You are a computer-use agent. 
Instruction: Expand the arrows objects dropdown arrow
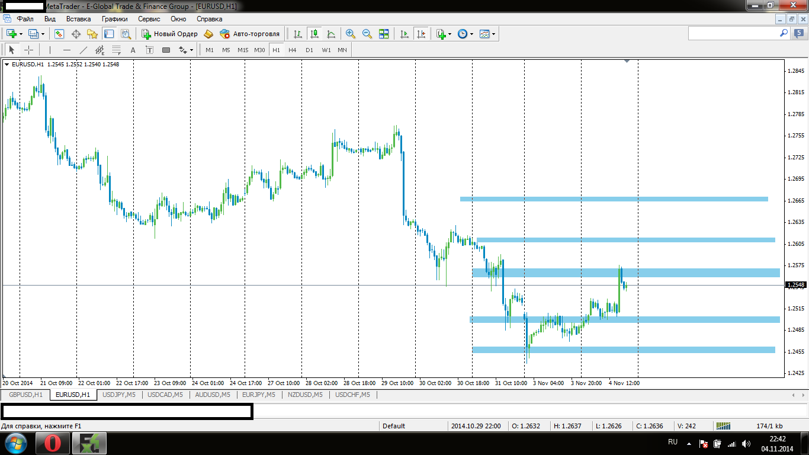(192, 50)
